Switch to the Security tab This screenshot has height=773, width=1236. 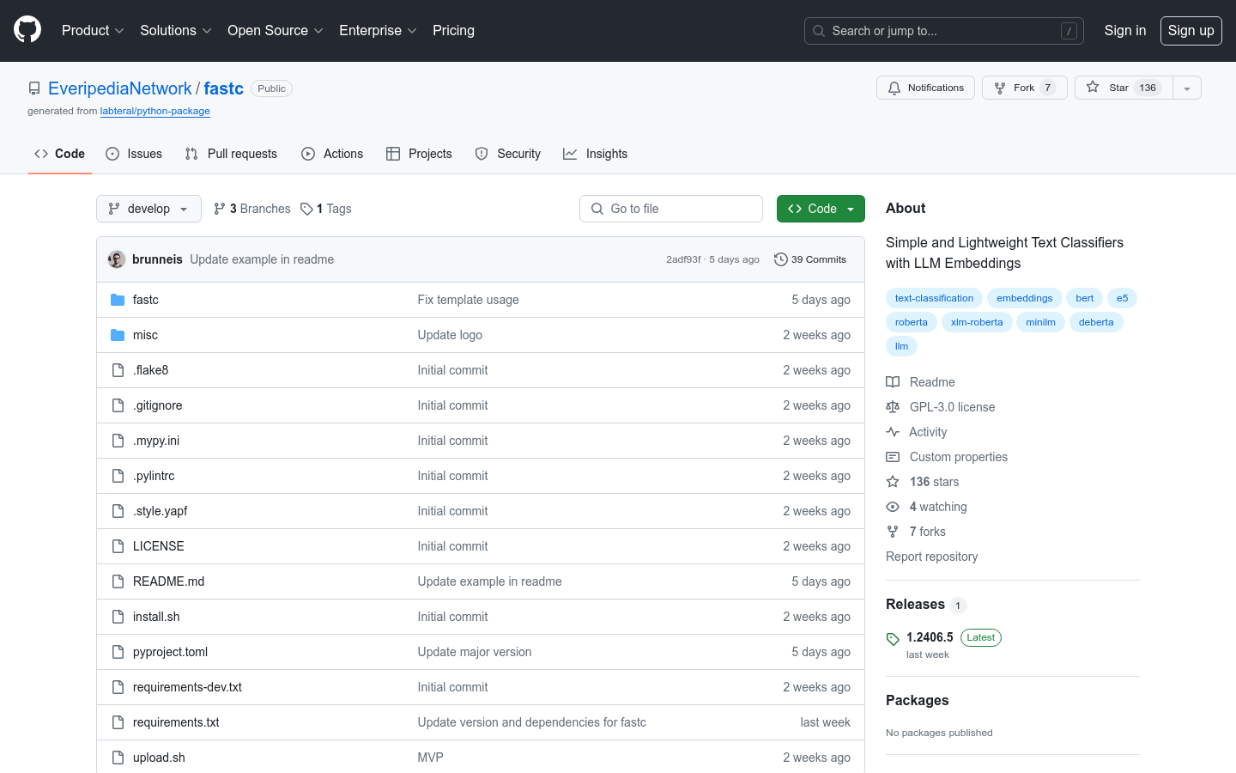point(508,154)
